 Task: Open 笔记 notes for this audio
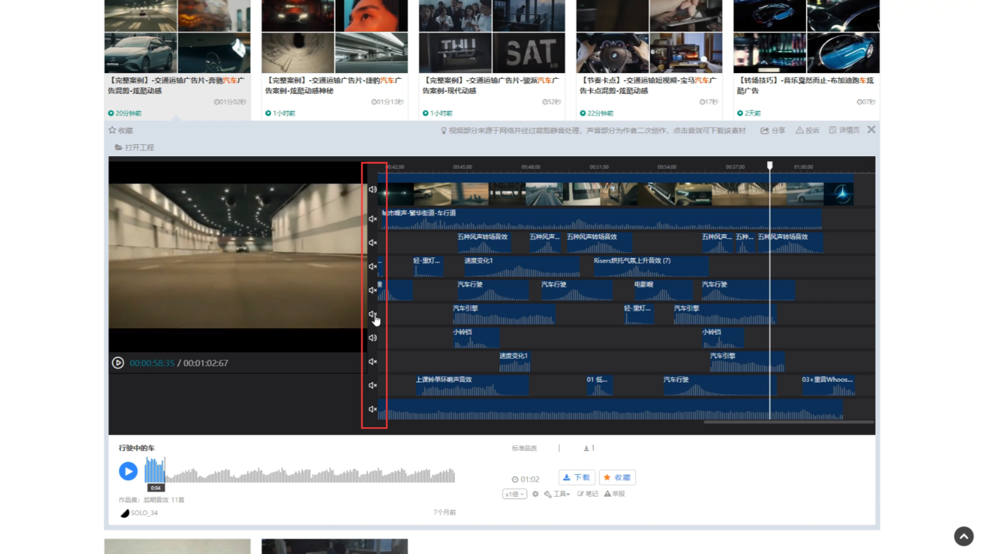(588, 493)
